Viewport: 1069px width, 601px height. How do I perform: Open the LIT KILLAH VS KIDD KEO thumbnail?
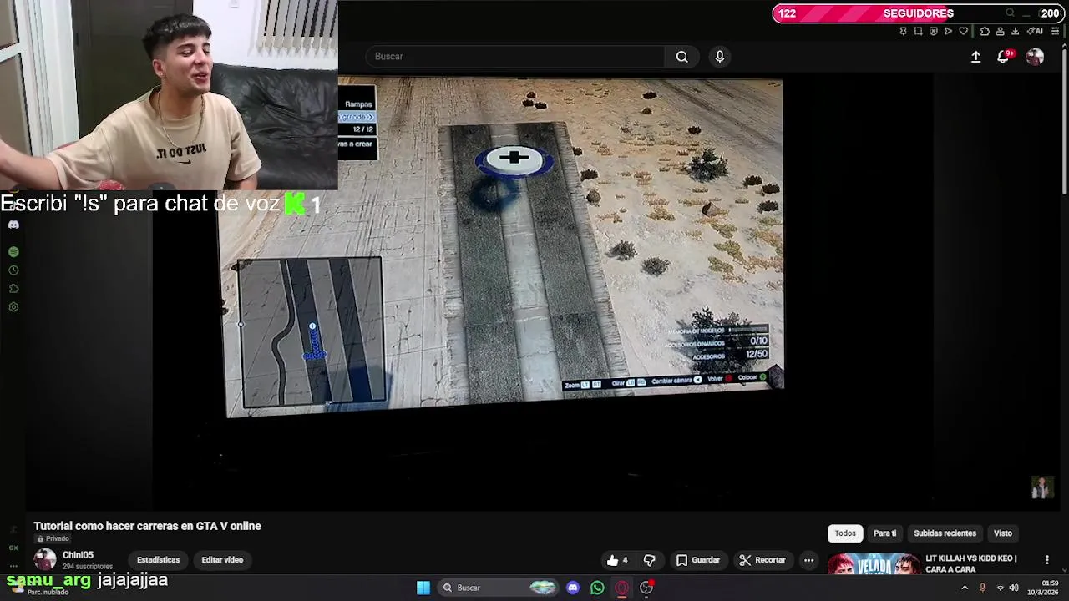click(874, 564)
